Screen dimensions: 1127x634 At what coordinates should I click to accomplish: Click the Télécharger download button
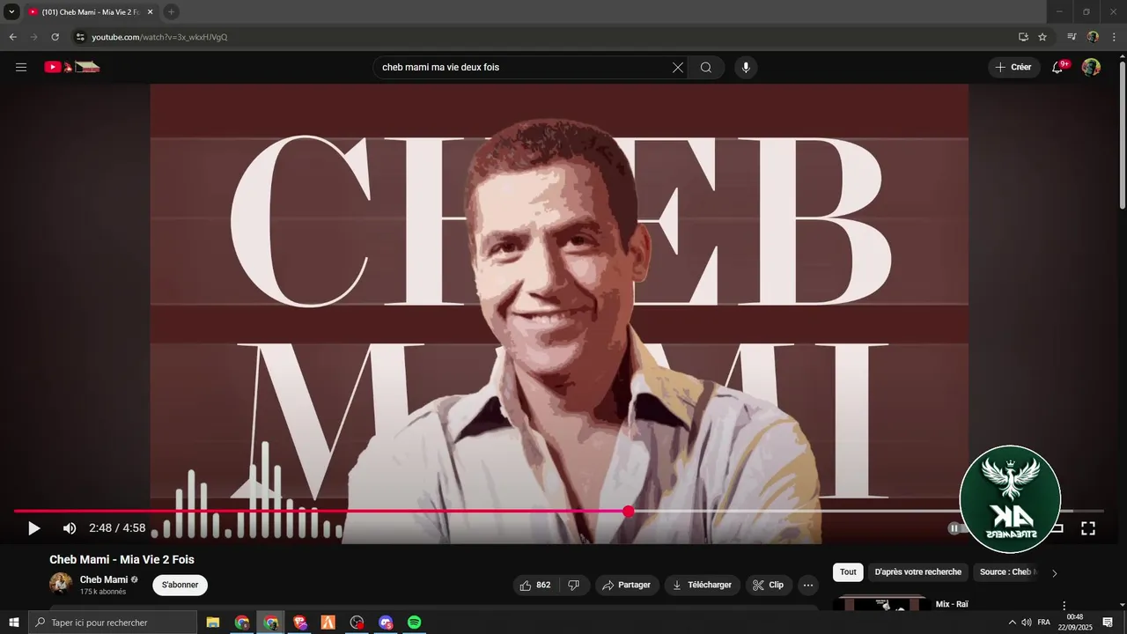(x=702, y=585)
